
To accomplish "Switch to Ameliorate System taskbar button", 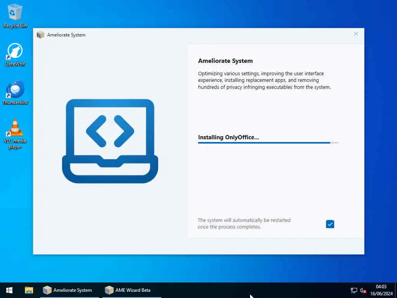I will click(x=70, y=290).
